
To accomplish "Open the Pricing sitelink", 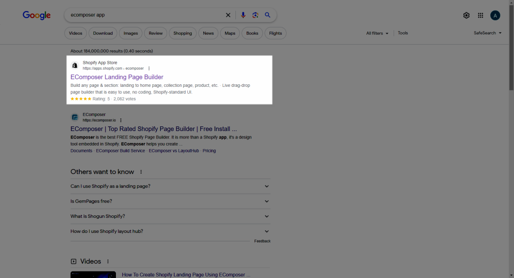I will click(209, 151).
